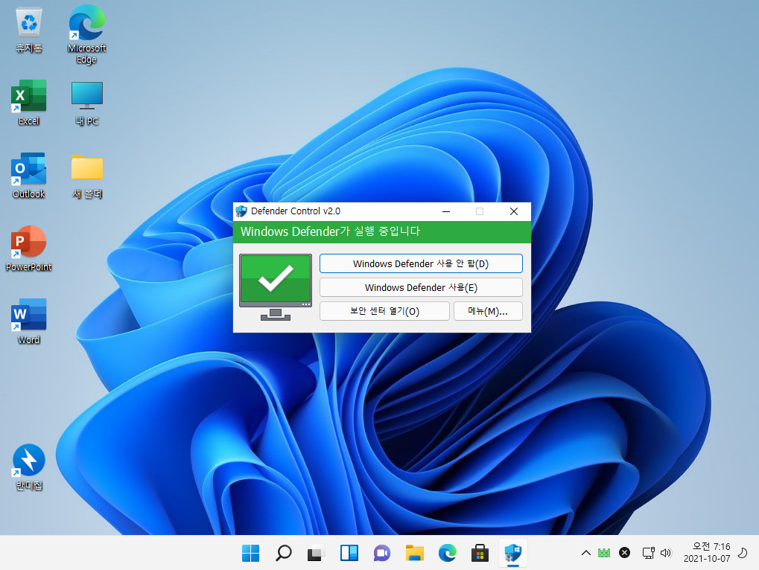
Task: Open the Recycle Bin (휴지통) desktop icon
Action: point(29,30)
